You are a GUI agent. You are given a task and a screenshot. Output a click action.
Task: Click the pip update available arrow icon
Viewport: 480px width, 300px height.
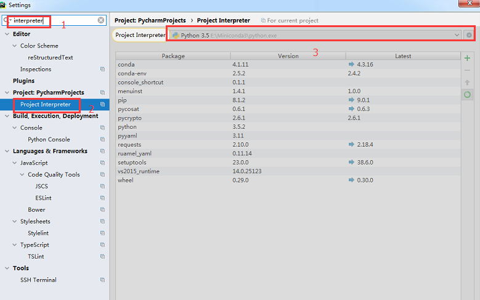[351, 100]
